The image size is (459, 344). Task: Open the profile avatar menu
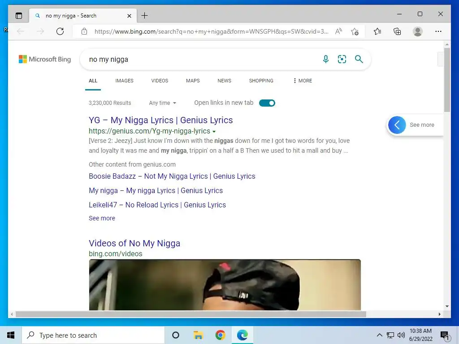tap(418, 31)
